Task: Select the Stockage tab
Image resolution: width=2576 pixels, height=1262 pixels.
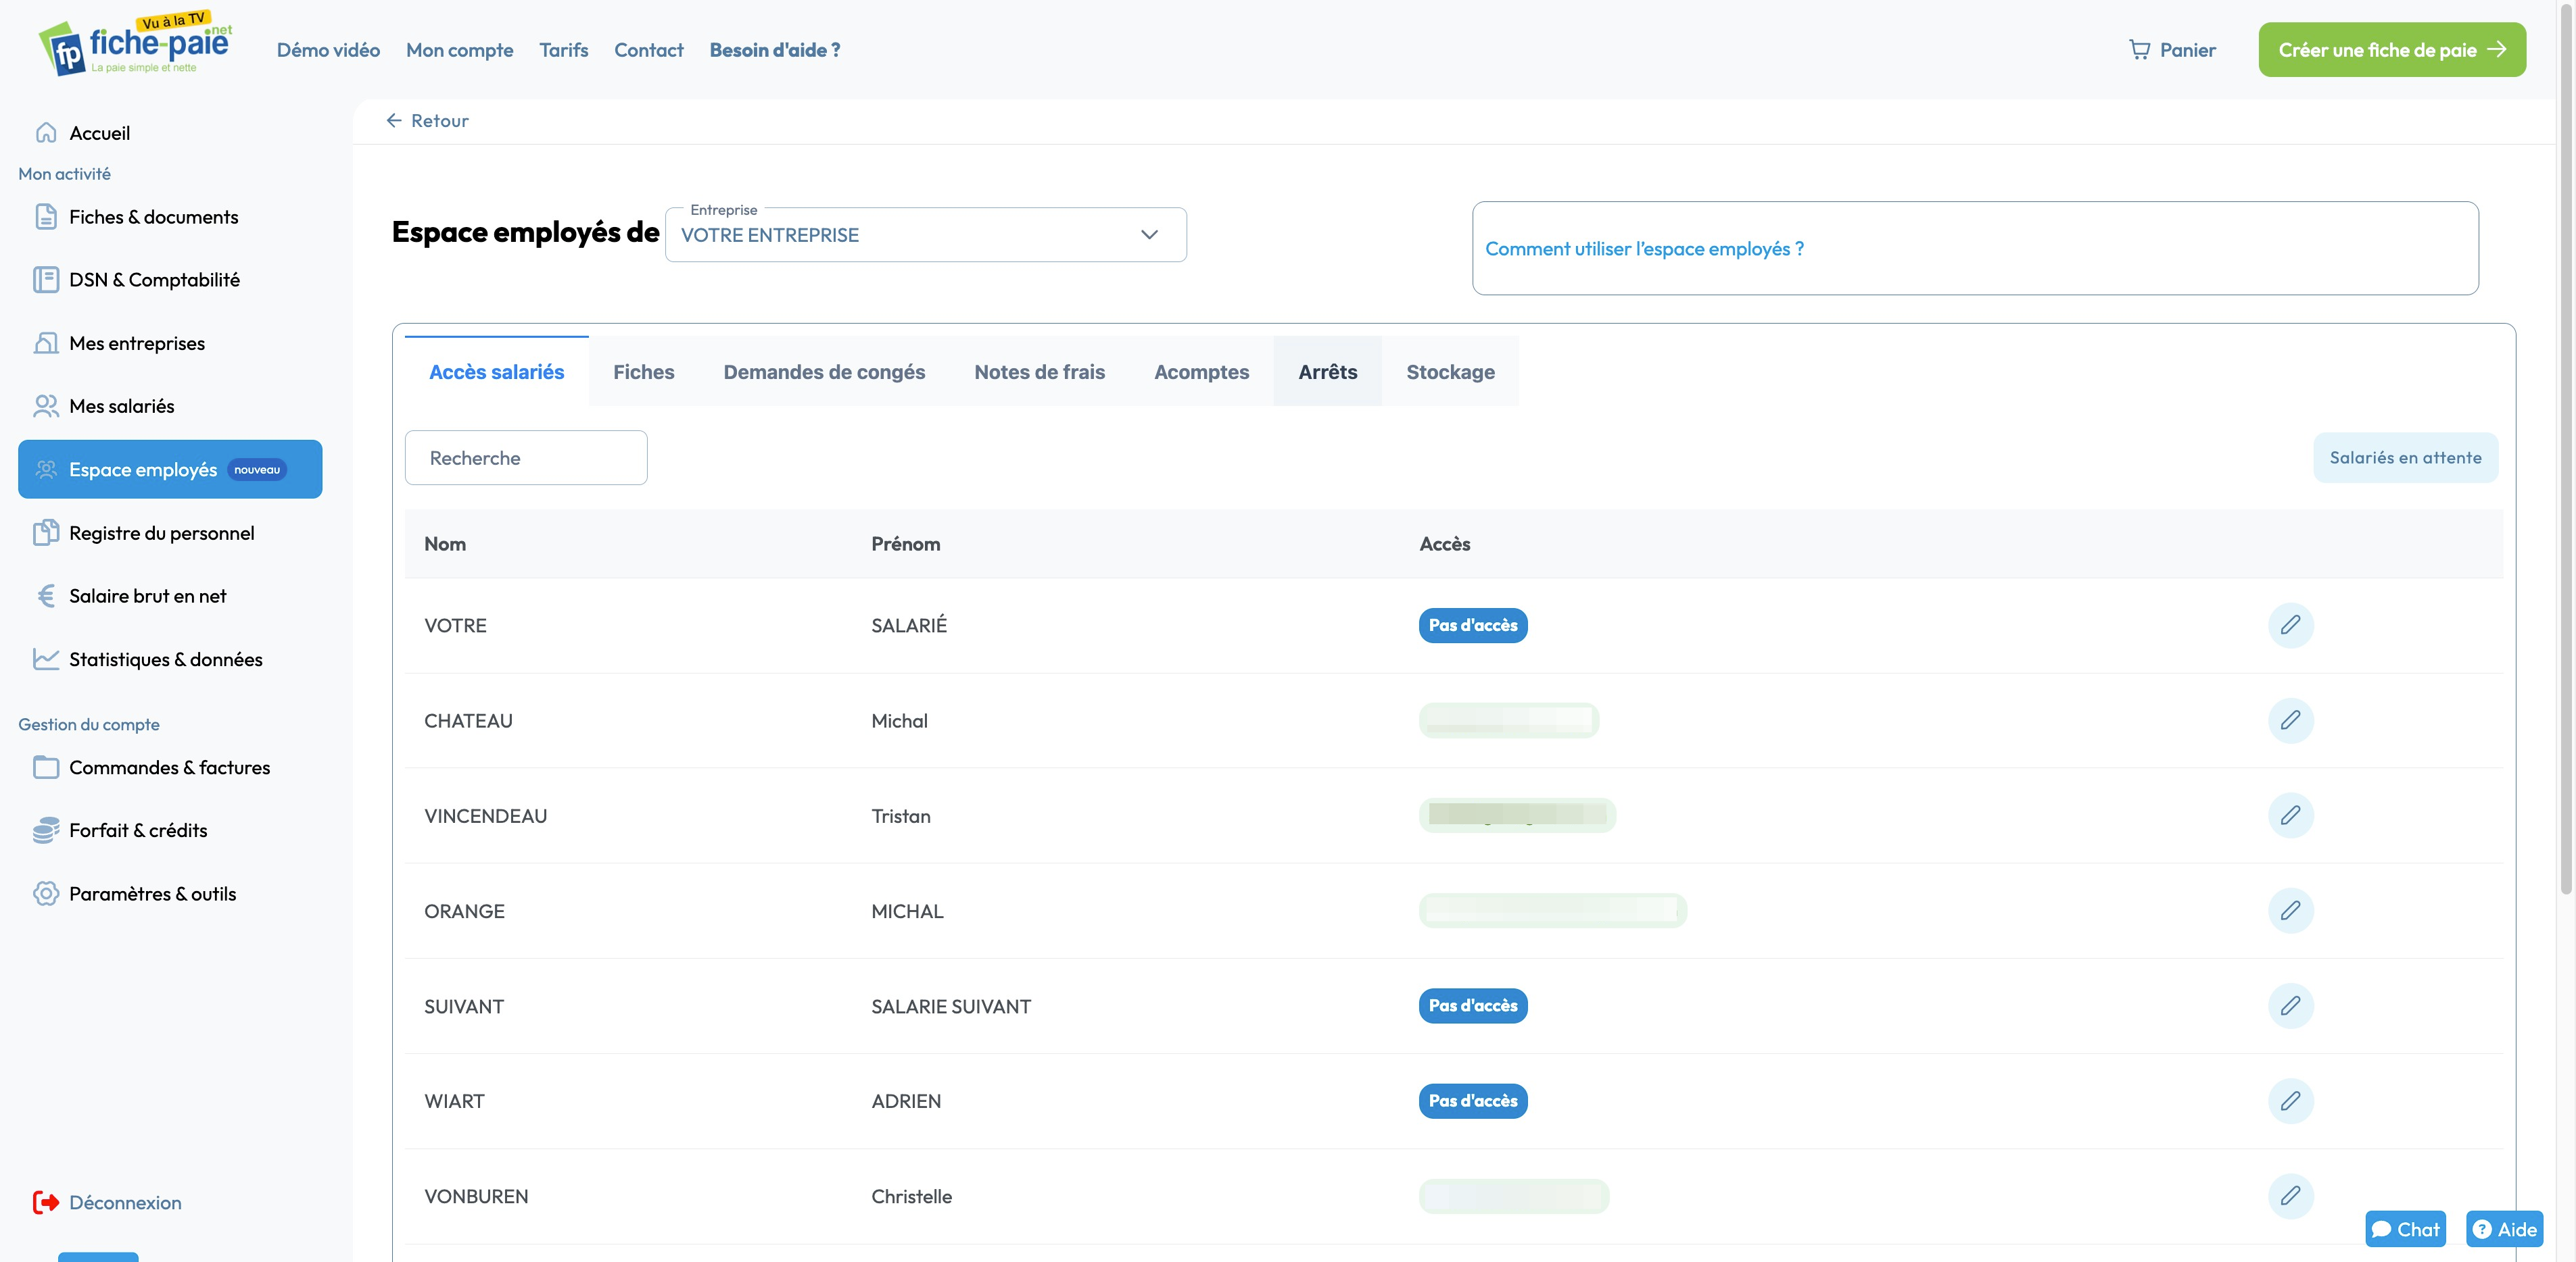Action: [x=1450, y=372]
